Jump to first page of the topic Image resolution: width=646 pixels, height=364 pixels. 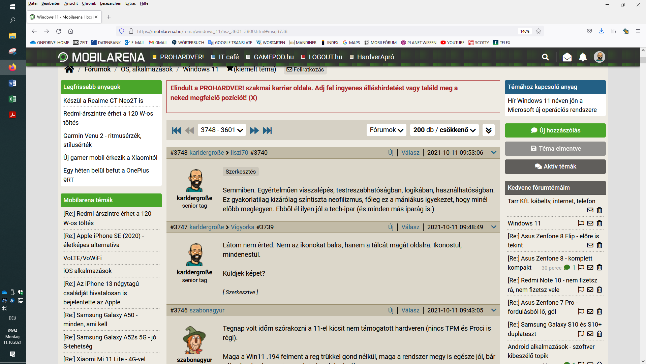177,130
